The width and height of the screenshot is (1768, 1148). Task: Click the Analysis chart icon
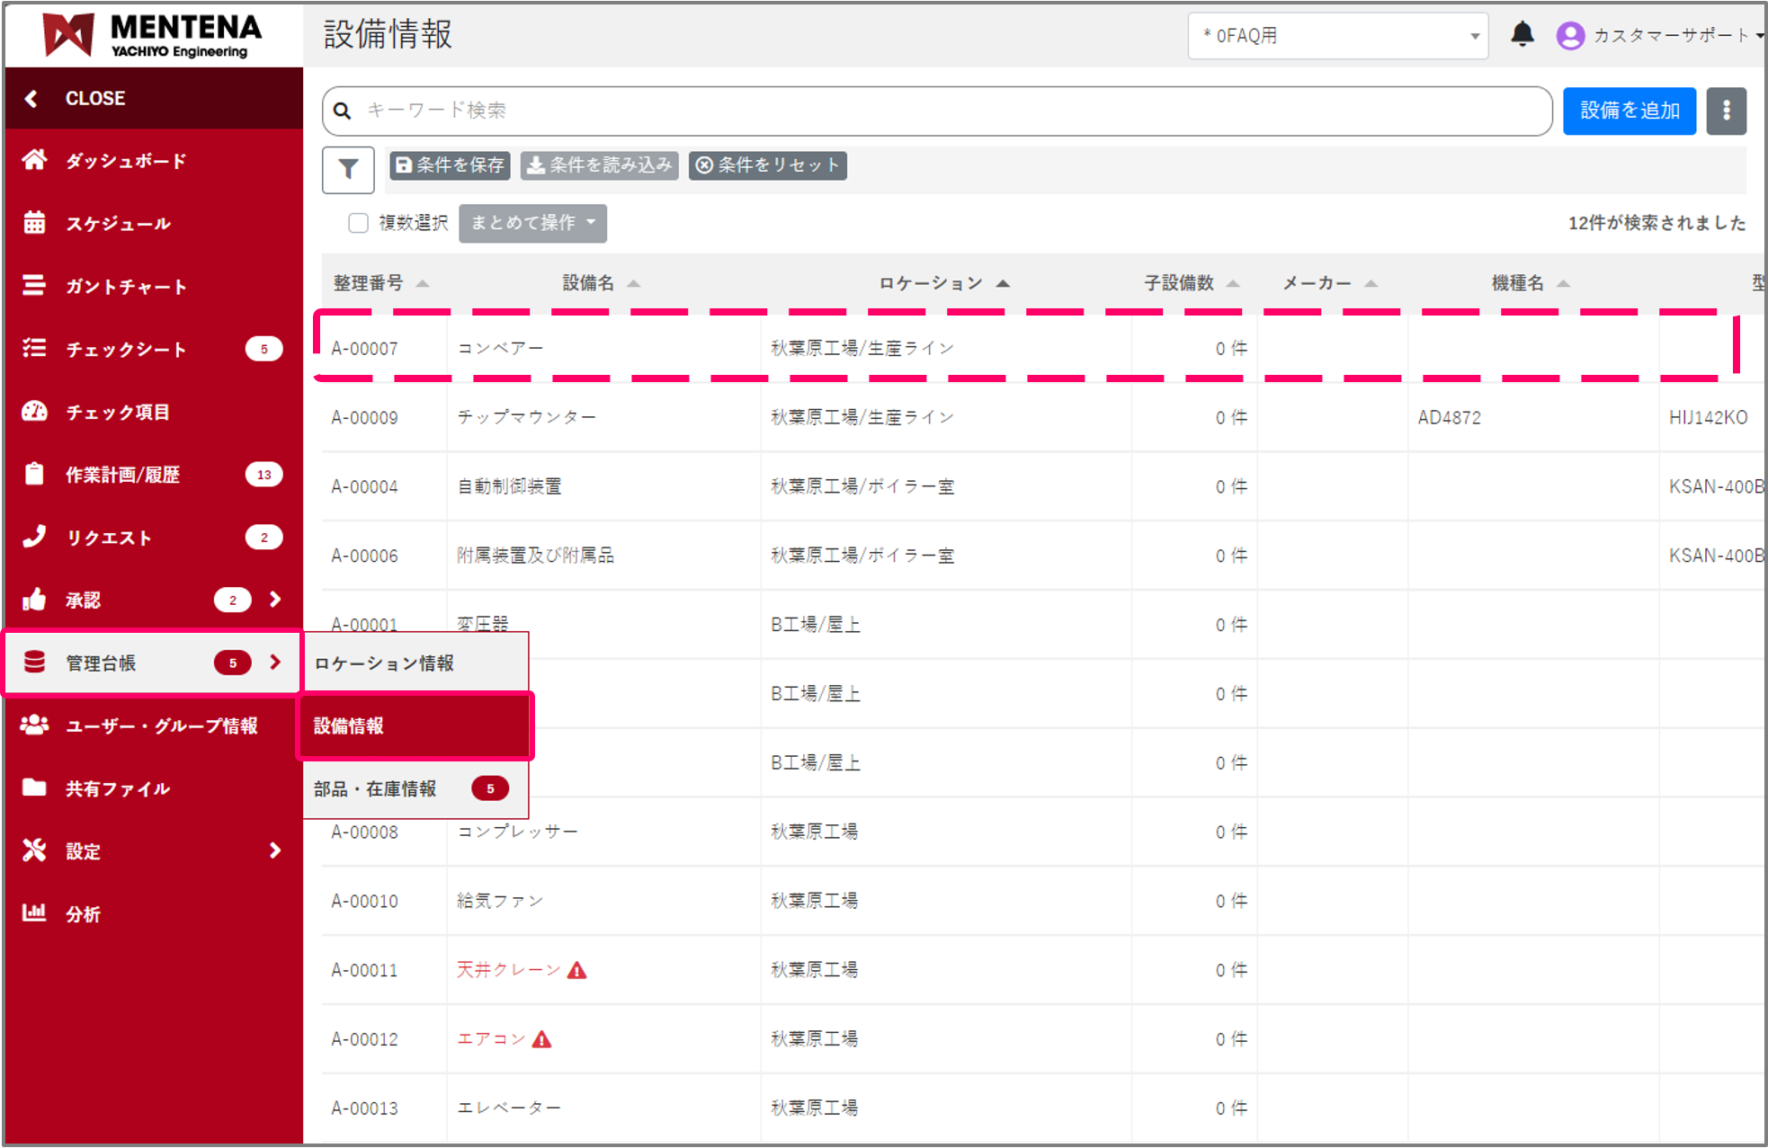tap(34, 913)
